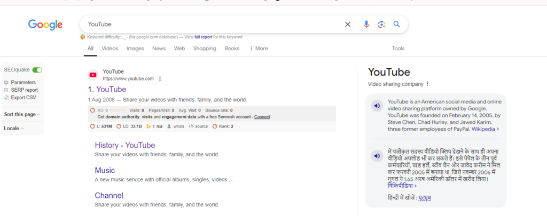Click the Bounce rate: 0 value
This screenshot has height=216, width=547.
219,110
